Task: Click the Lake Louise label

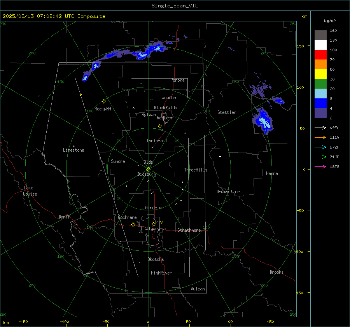Action: (x=30, y=191)
